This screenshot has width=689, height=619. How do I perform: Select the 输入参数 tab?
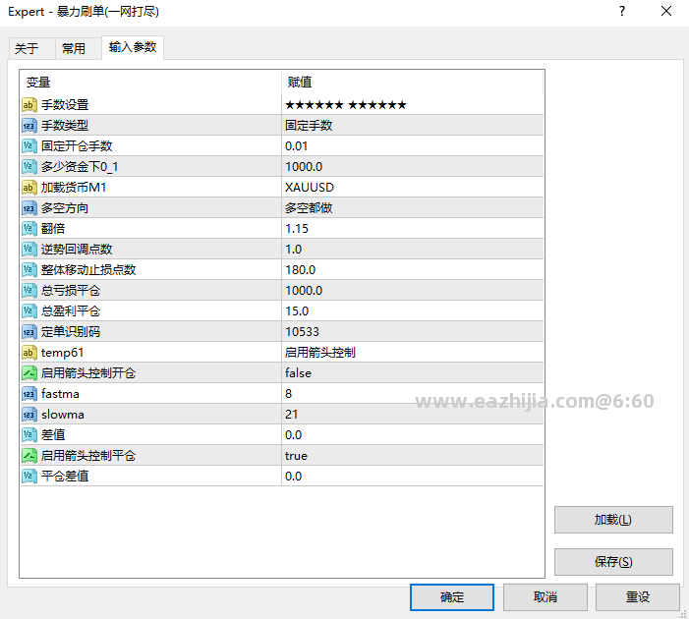133,47
